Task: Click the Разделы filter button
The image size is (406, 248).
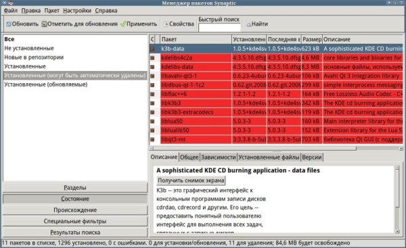Action: point(75,187)
